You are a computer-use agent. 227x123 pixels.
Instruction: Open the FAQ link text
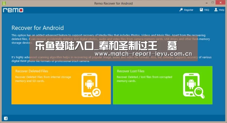[207, 10]
